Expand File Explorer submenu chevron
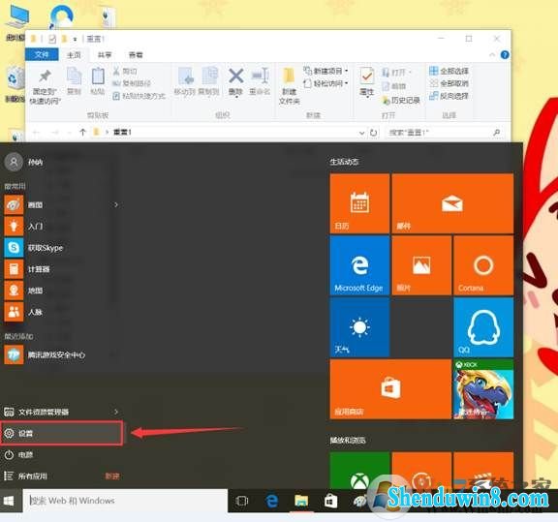Image resolution: width=558 pixels, height=522 pixels. point(116,412)
